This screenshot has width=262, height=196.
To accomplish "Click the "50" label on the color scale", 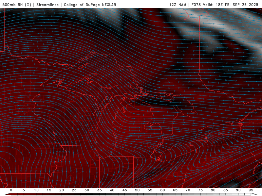I will [137, 190].
